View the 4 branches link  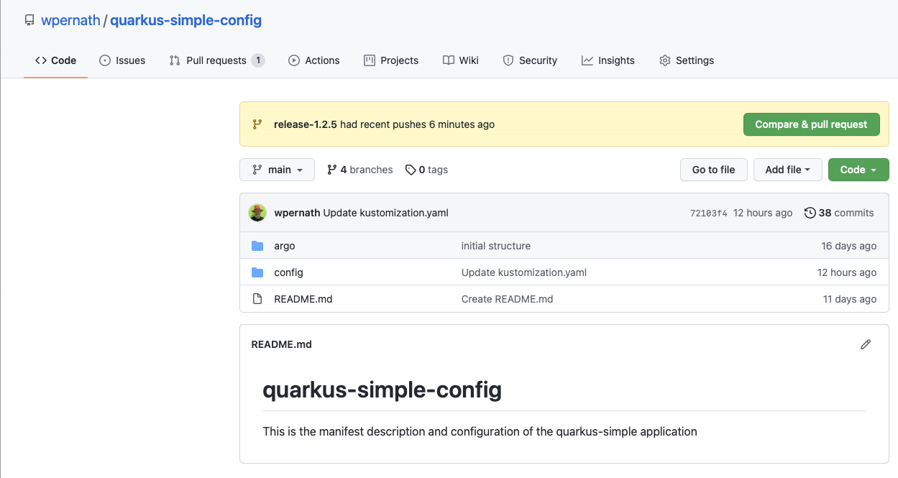click(359, 170)
